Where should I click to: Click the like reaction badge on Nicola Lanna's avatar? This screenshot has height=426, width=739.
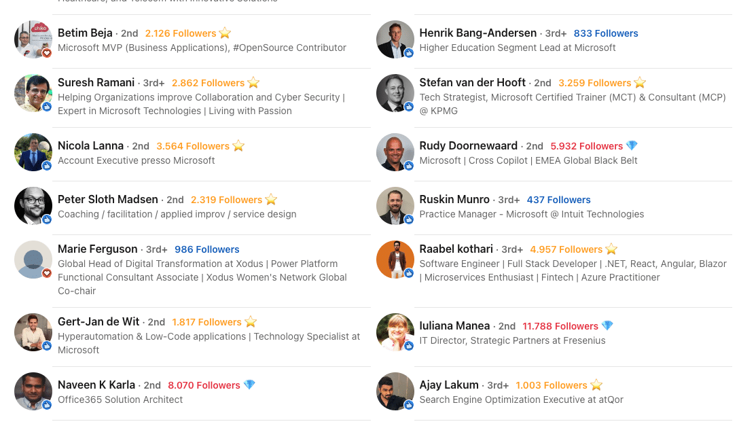click(x=47, y=165)
